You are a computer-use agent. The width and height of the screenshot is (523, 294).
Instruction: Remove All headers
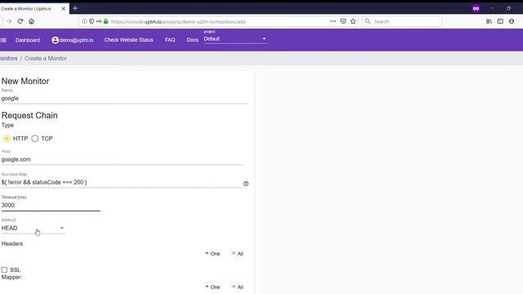pyautogui.click(x=238, y=254)
